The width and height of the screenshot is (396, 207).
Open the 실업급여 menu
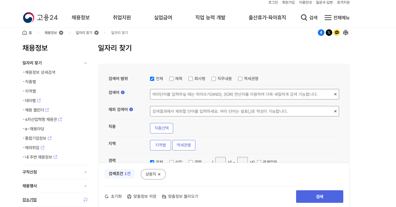coord(163,18)
